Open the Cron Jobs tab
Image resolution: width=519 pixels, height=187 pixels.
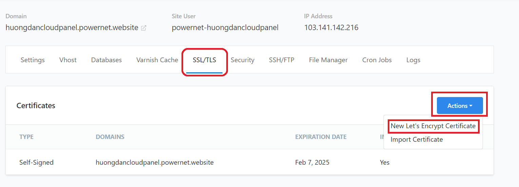click(x=377, y=60)
